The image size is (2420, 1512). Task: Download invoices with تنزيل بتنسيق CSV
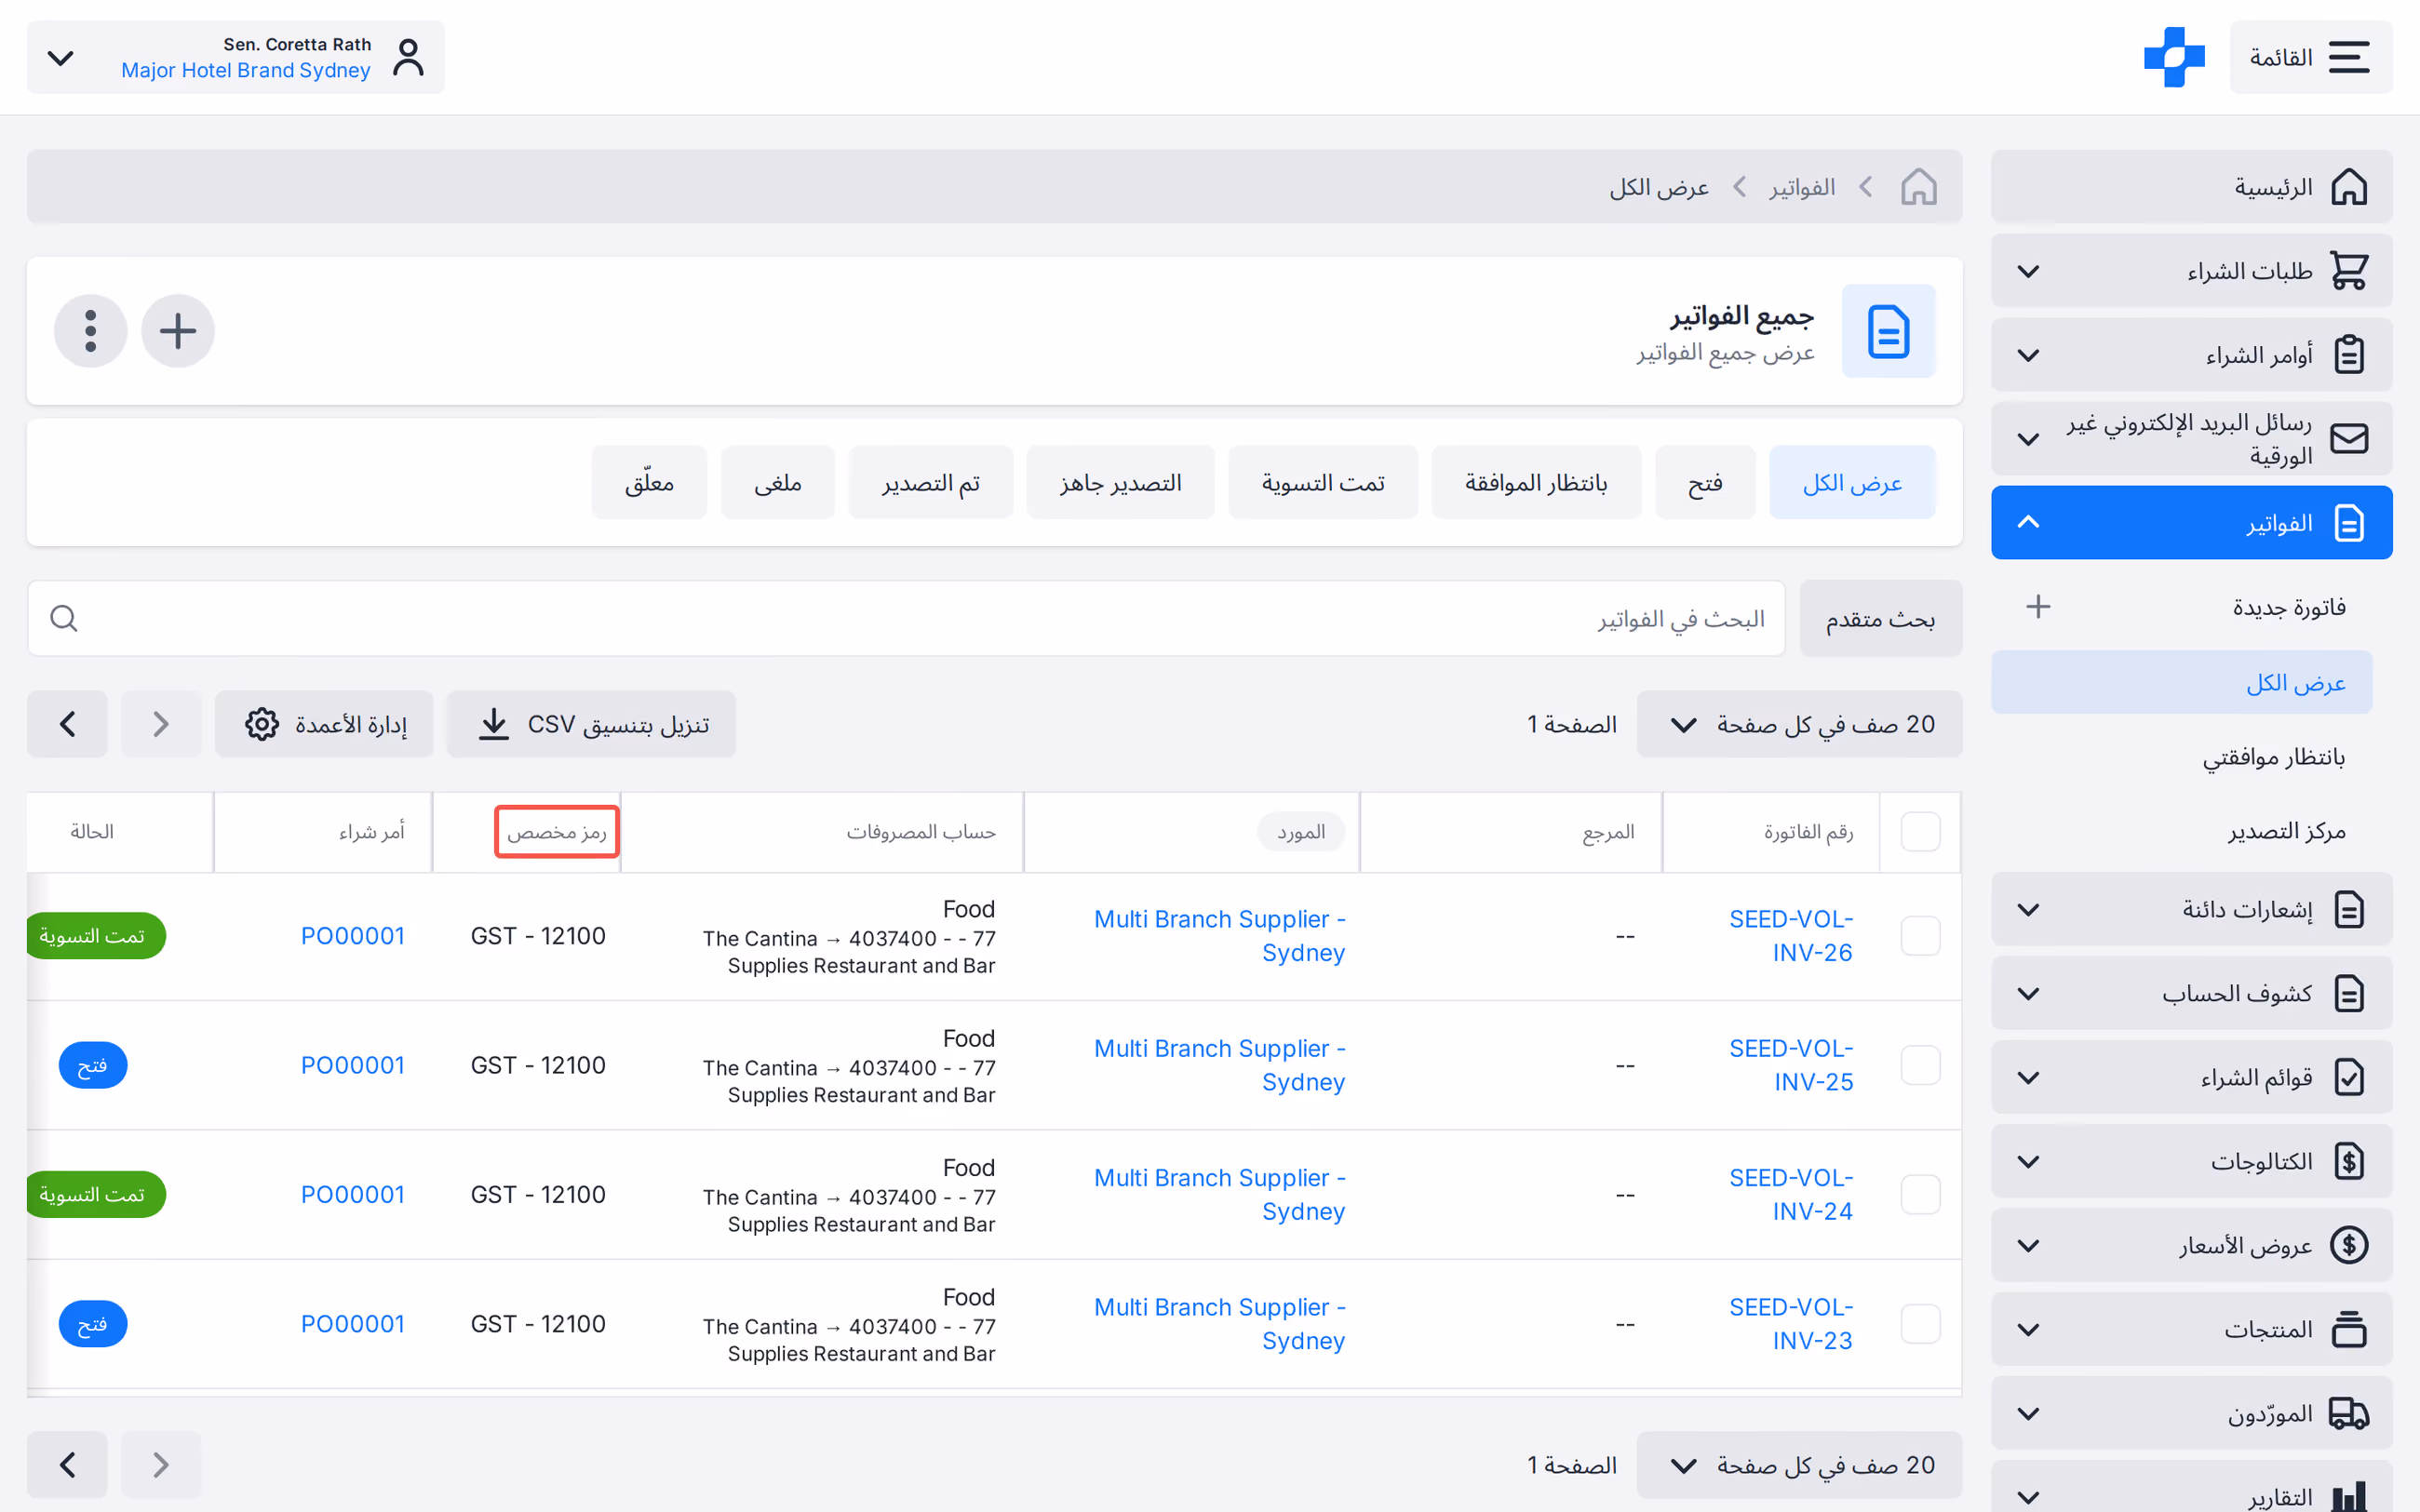591,724
